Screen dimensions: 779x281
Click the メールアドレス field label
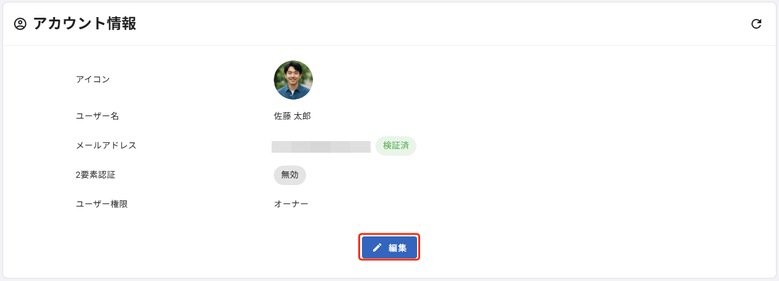[x=106, y=145]
